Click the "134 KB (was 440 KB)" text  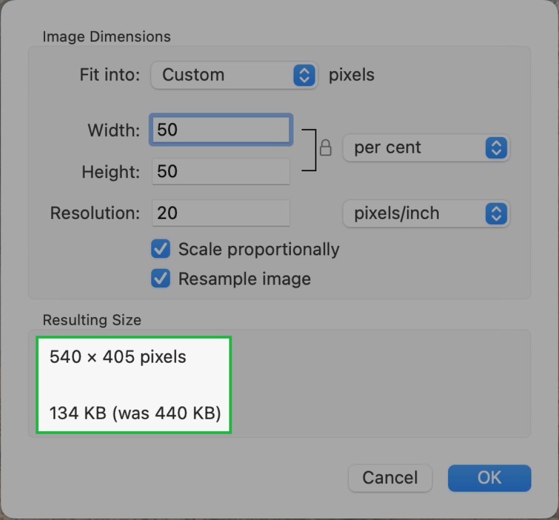tap(135, 414)
